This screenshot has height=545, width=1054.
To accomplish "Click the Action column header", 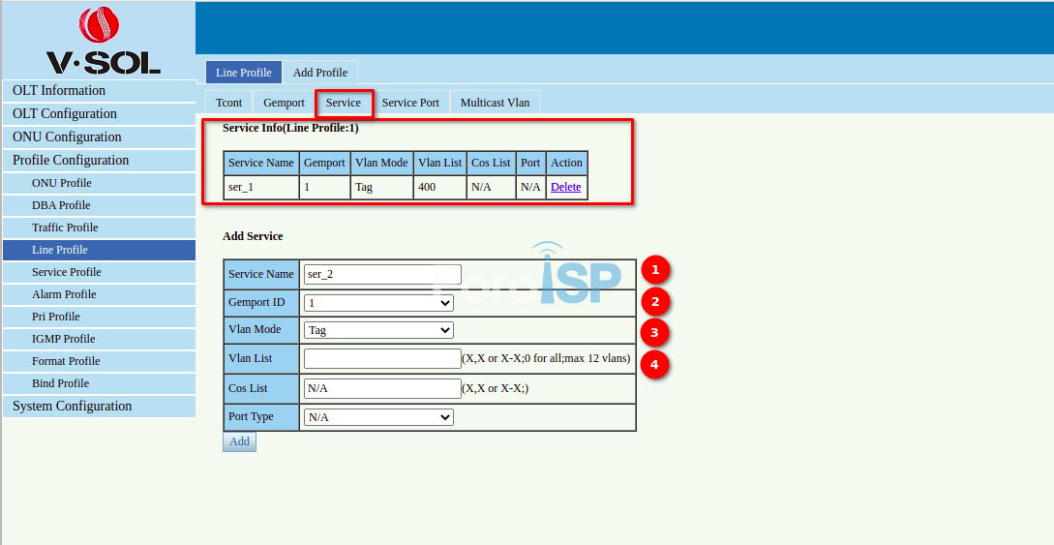I will 566,163.
